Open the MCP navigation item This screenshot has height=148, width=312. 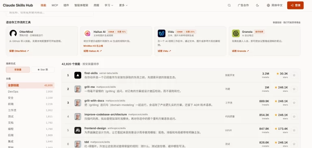click(x=55, y=5)
